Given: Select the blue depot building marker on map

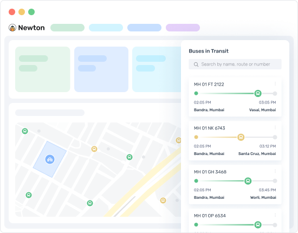Looking at the screenshot, I should click(50, 159).
